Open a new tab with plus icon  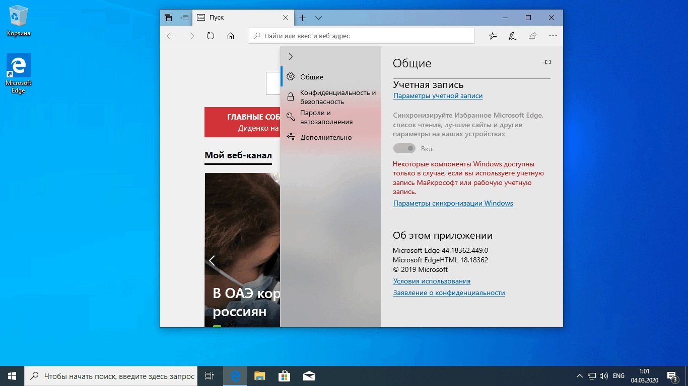click(x=302, y=18)
